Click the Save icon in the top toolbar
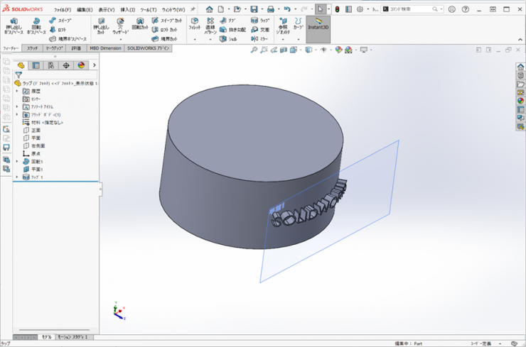526x347 pixels. click(x=254, y=9)
